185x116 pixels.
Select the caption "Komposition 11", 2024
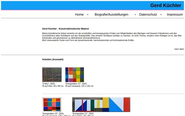(x=83, y=114)
